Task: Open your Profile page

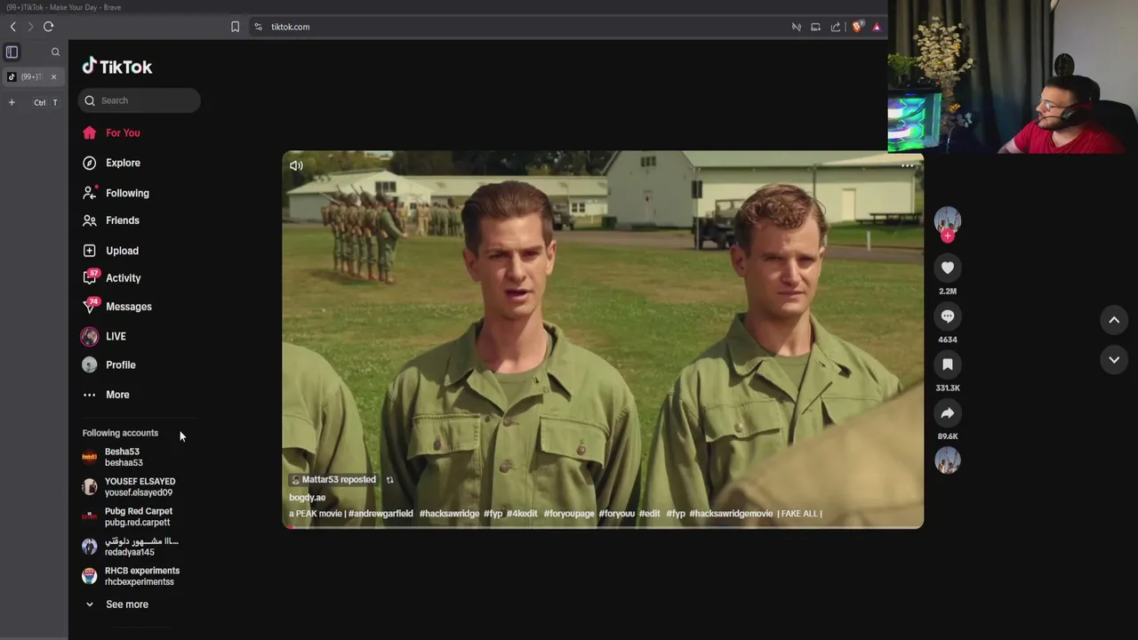Action: click(109, 364)
